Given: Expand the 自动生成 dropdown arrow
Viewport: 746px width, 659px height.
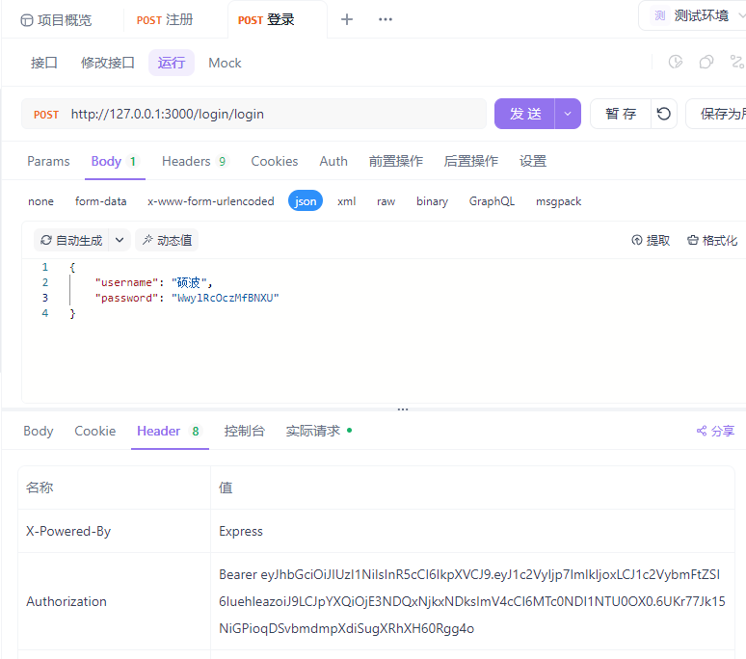Looking at the screenshot, I should [x=120, y=240].
